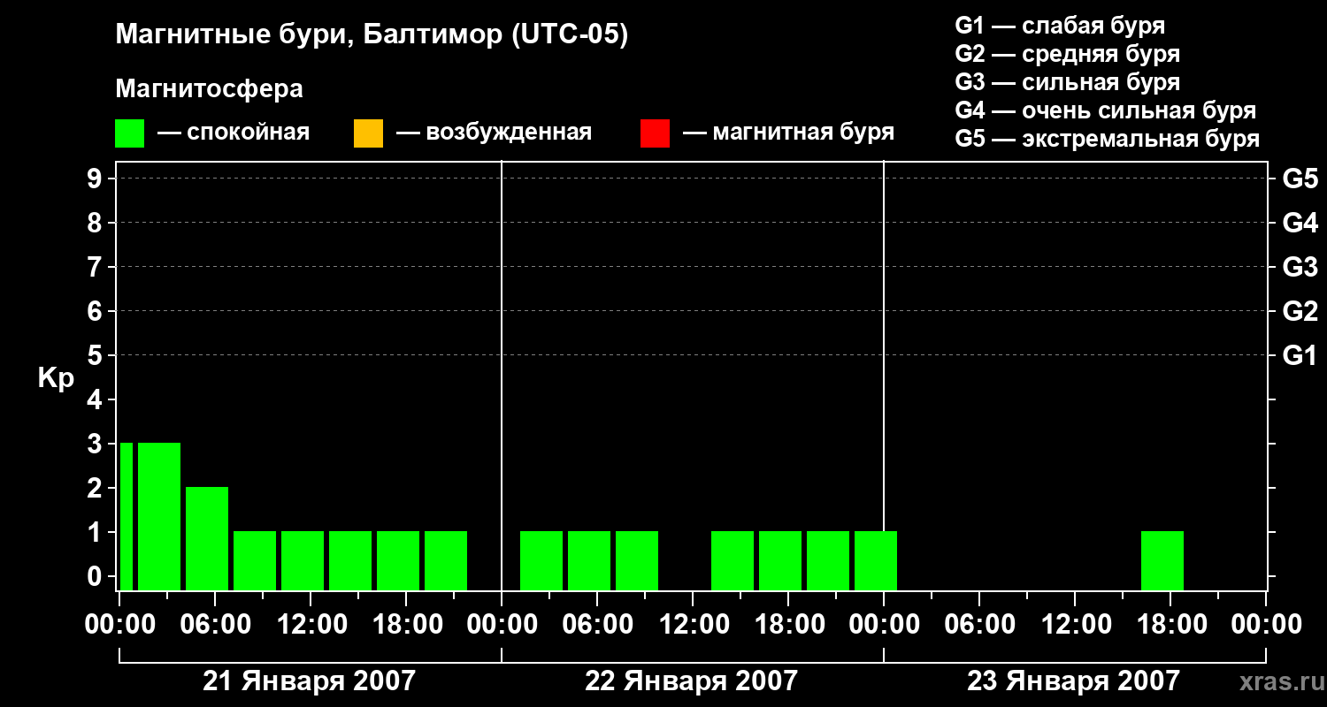Click the green "спокойная" legend swatch
The height and width of the screenshot is (707, 1327).
tap(130, 133)
